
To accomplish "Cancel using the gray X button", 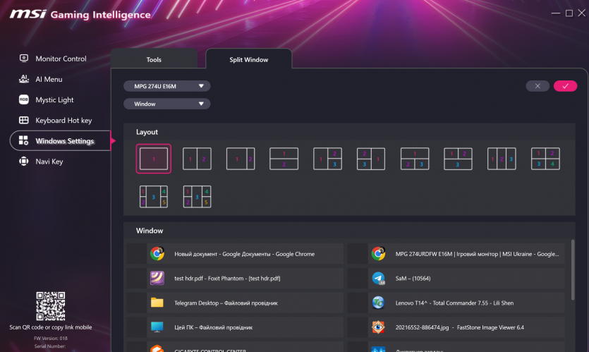I will click(x=538, y=86).
